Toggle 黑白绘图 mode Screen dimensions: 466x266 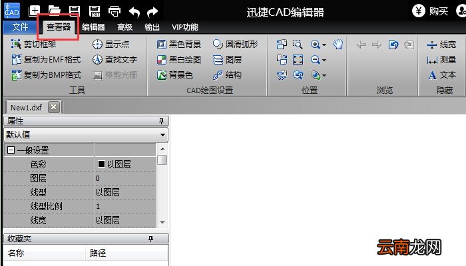179,60
